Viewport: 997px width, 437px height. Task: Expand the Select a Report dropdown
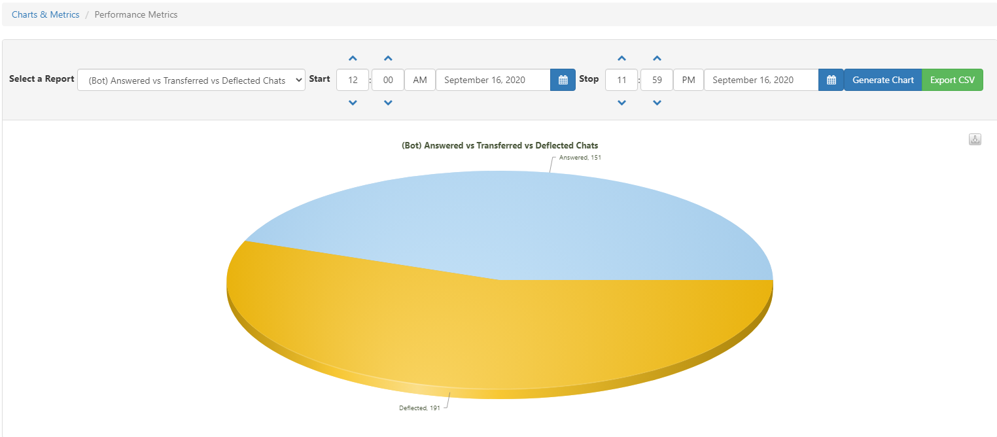pyautogui.click(x=191, y=80)
